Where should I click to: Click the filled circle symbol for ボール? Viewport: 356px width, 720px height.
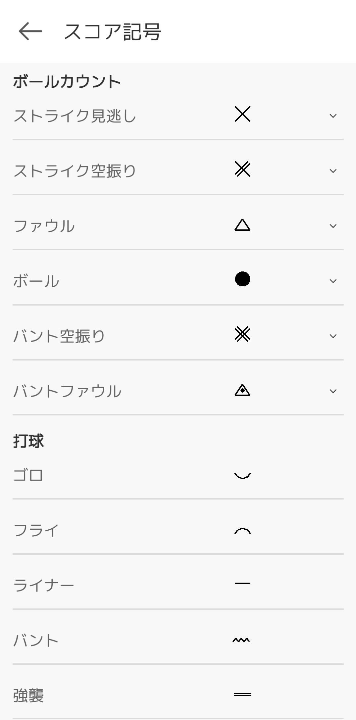click(242, 279)
